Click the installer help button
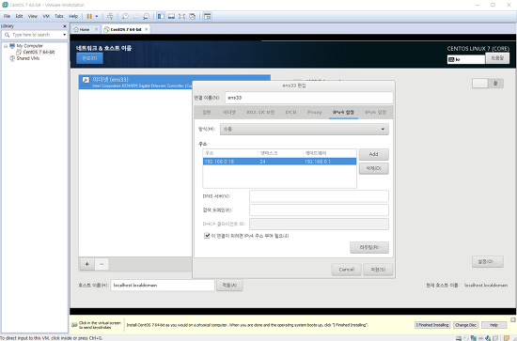517x341 pixels. 497,58
